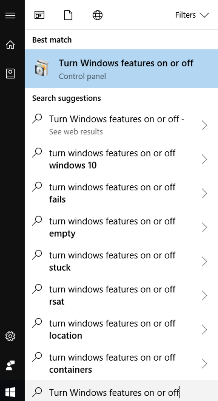Select the 'fails' search suggestion
This screenshot has width=218, height=401.
[121, 193]
